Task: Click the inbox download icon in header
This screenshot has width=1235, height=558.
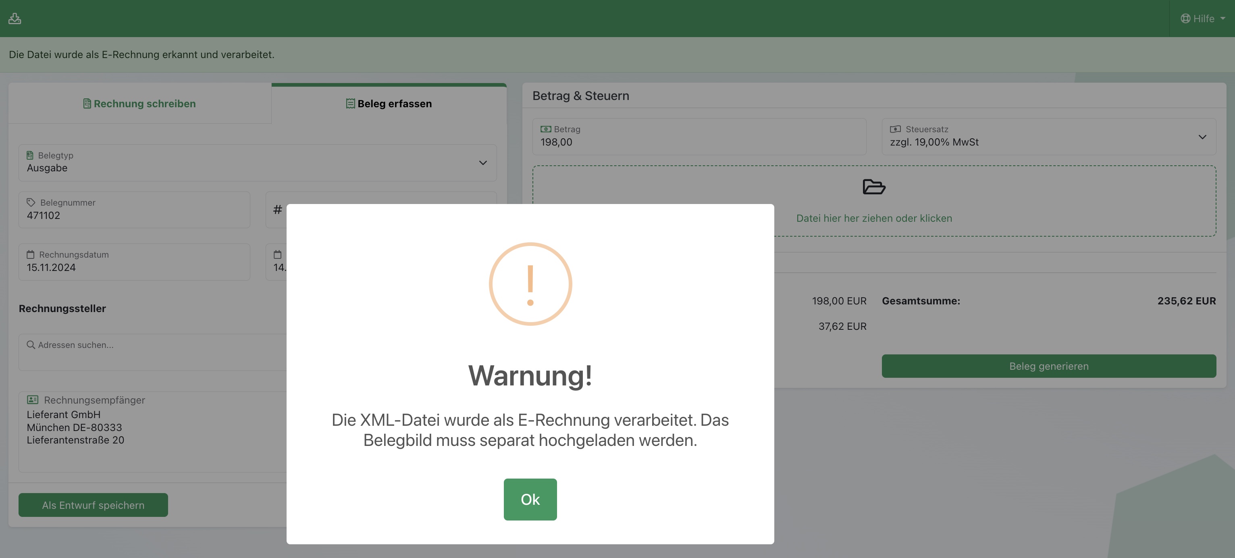Action: tap(15, 18)
